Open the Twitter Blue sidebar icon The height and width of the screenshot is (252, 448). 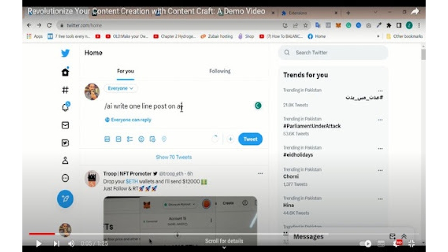click(x=65, y=143)
